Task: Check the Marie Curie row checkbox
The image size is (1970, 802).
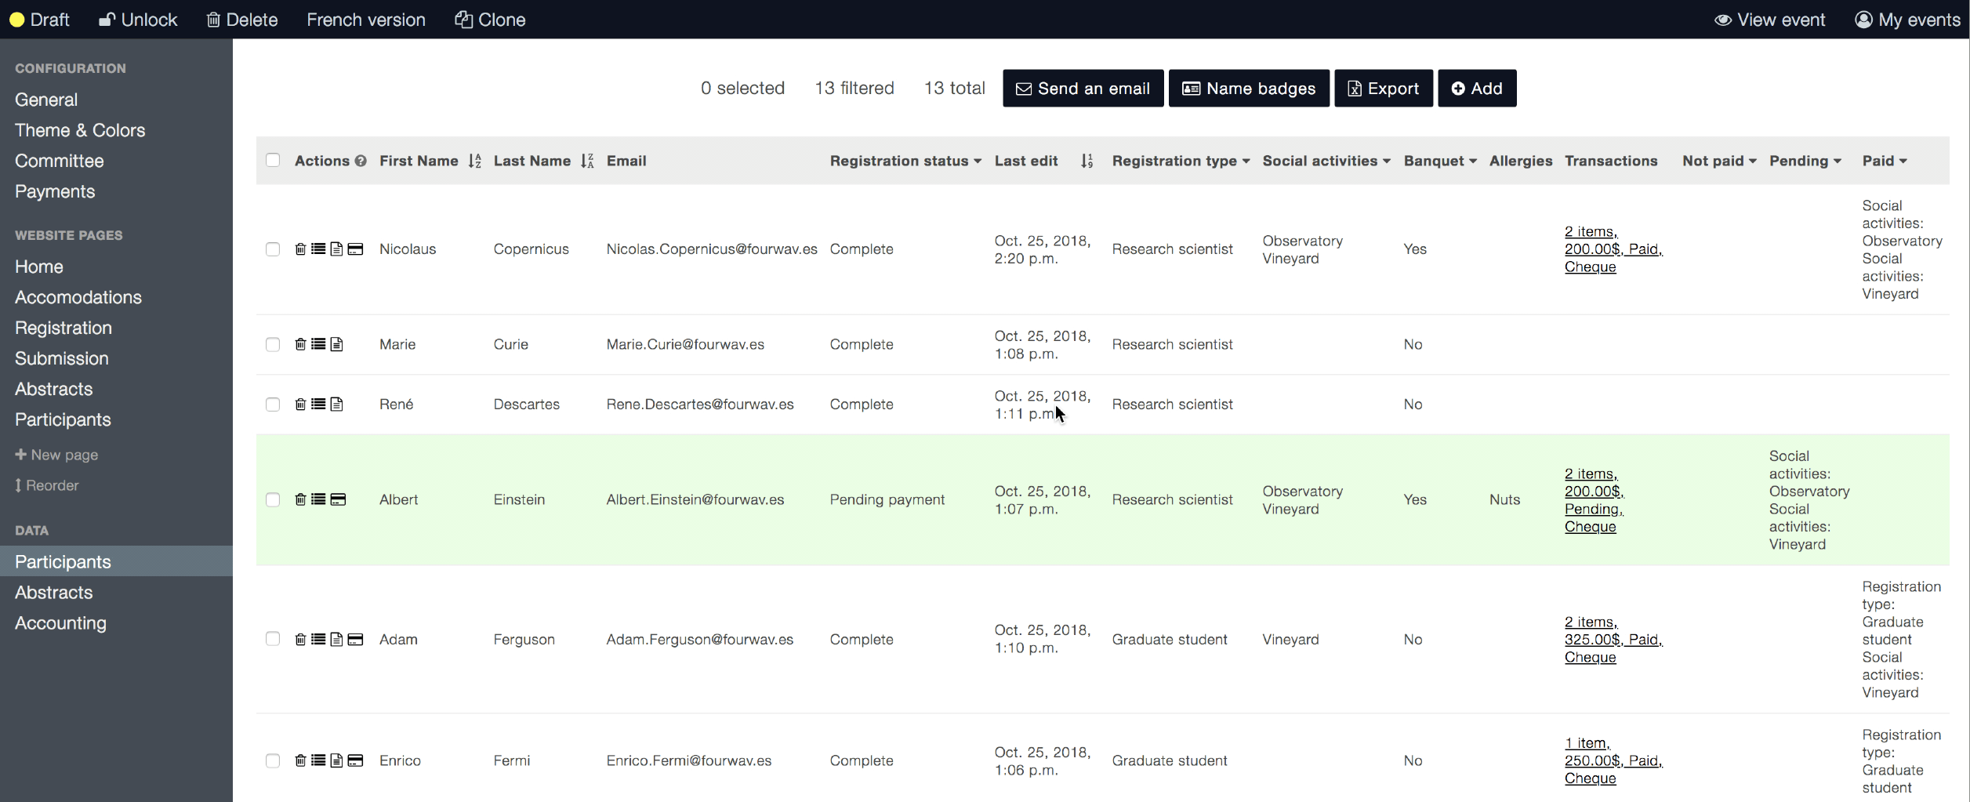Action: pos(273,345)
